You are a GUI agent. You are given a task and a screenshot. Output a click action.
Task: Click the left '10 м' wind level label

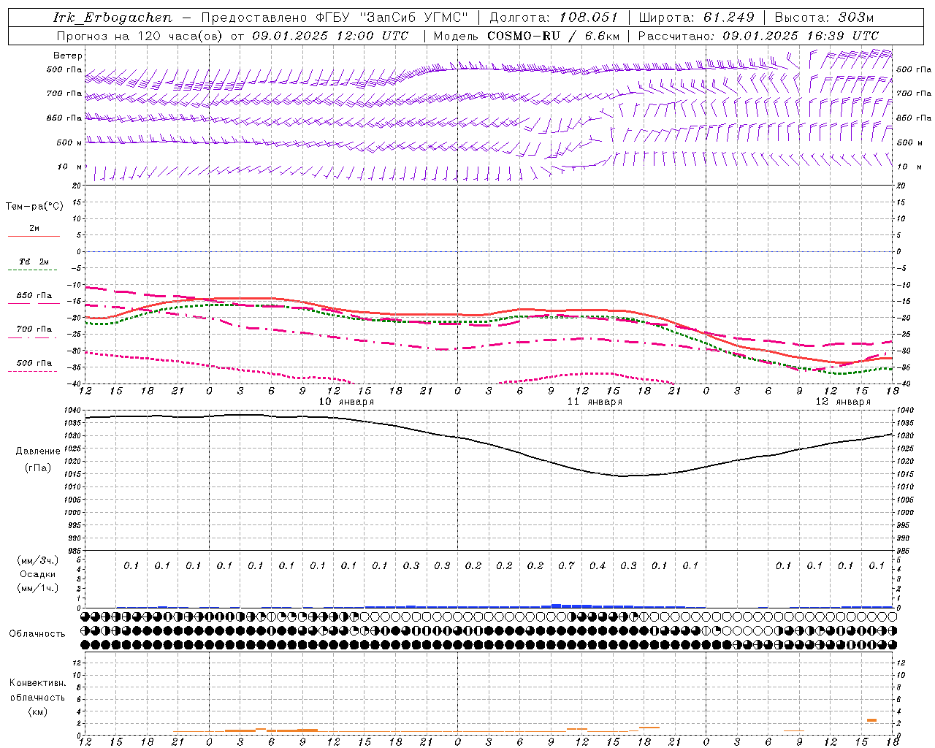click(70, 167)
